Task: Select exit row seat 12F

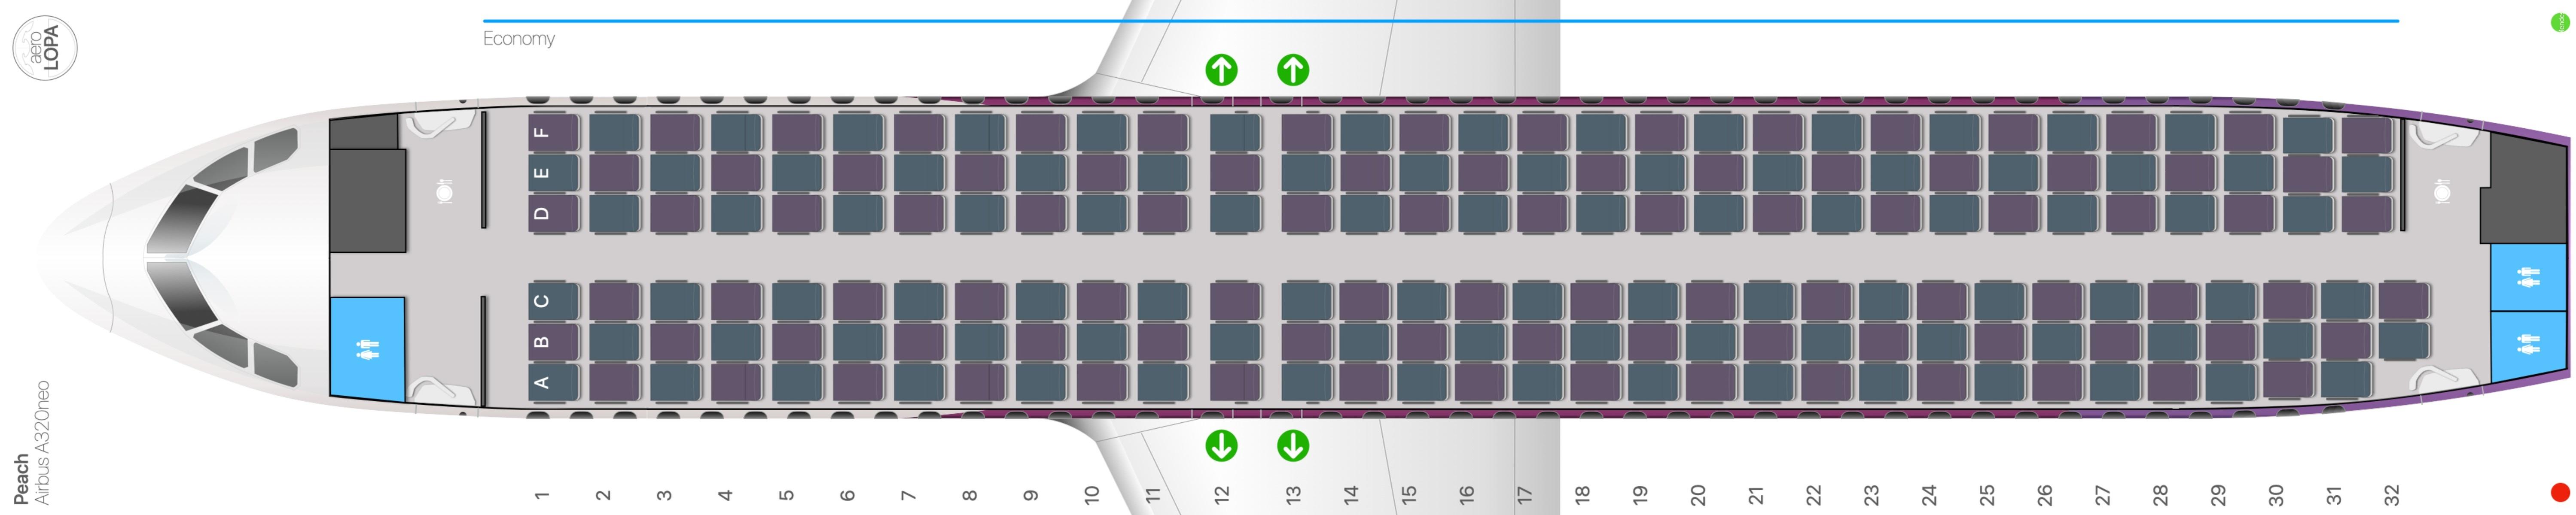Action: coord(1235,132)
